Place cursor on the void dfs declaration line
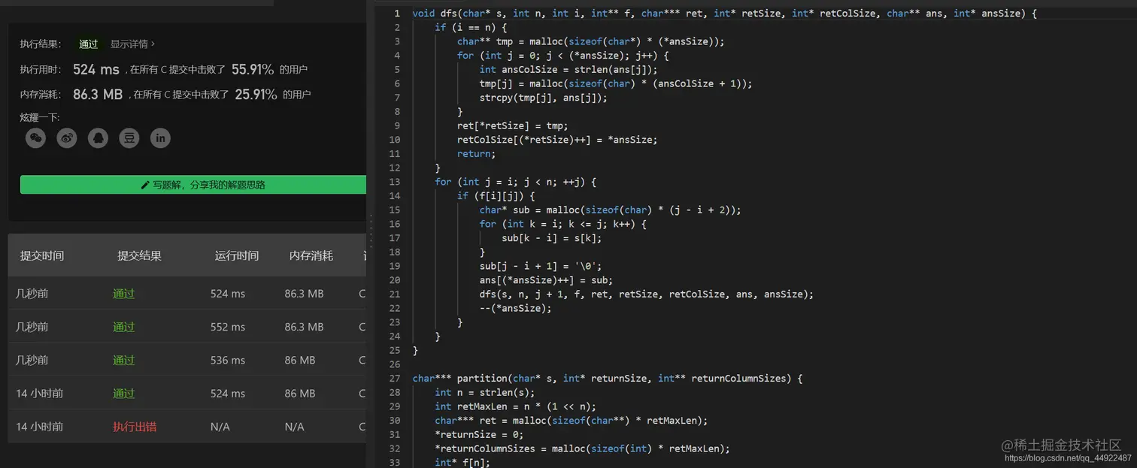 click(725, 14)
